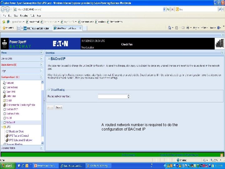Select the Date/Time configuration item

11,96
